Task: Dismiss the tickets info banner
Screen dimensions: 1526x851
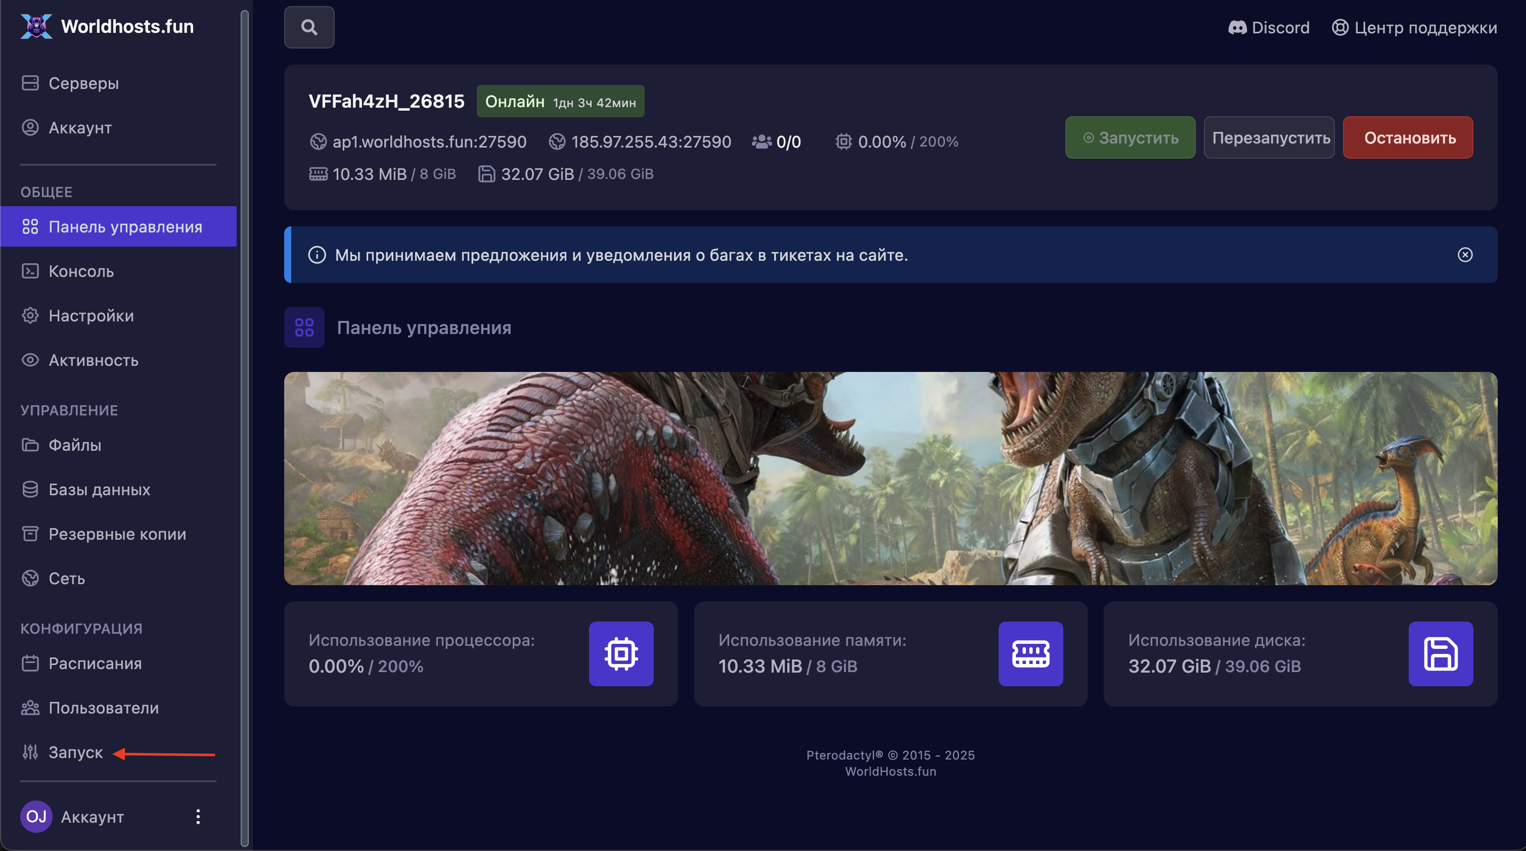Action: 1464,255
